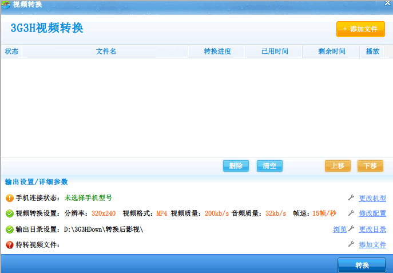The height and width of the screenshot is (273, 393).
Task: Click the resolution value 320x240
Action: pyautogui.click(x=104, y=213)
